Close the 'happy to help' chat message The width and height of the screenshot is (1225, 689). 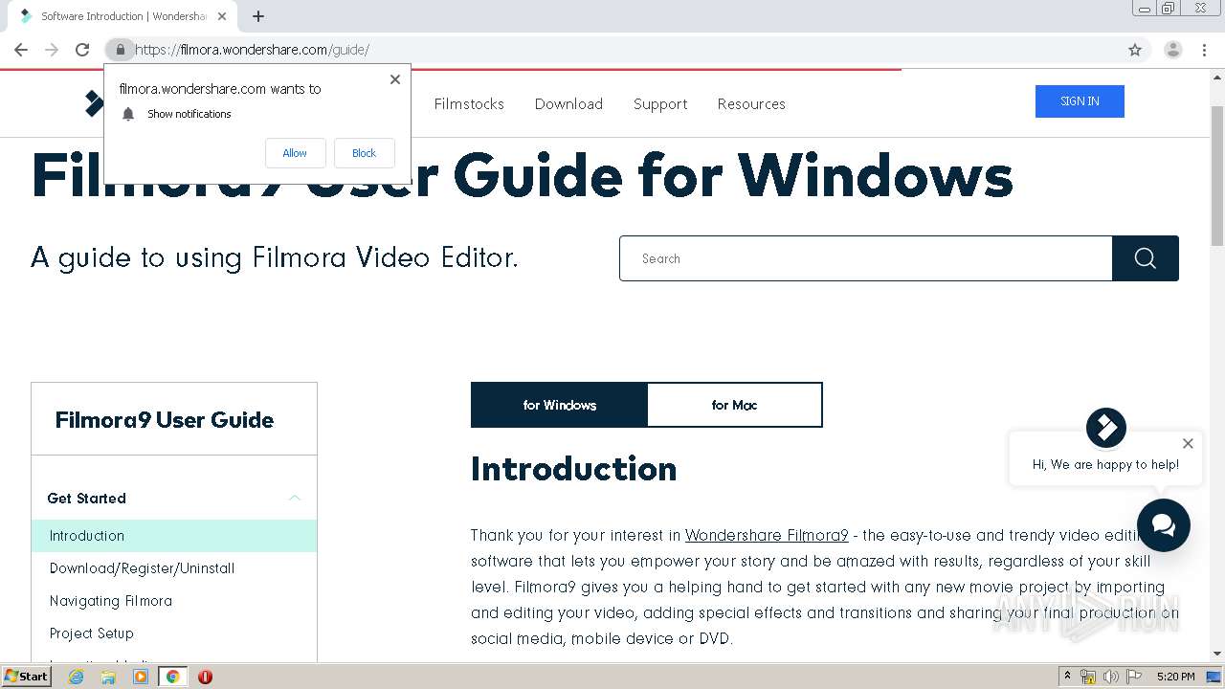(1188, 443)
